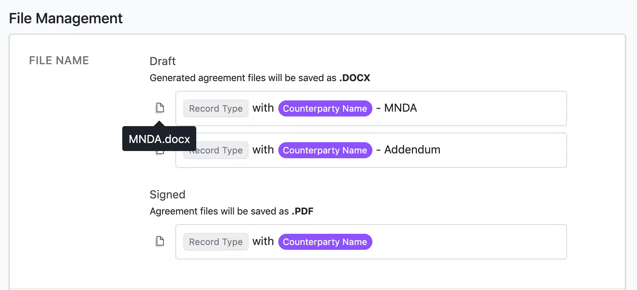Click the Draft section heading
Viewport: 637px width, 290px height.
(x=162, y=61)
